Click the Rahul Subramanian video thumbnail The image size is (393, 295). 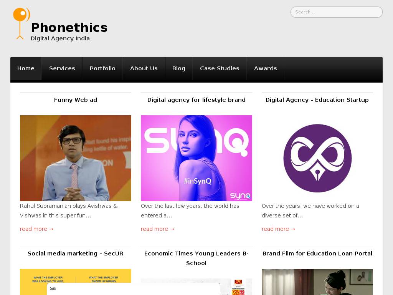[x=76, y=158]
